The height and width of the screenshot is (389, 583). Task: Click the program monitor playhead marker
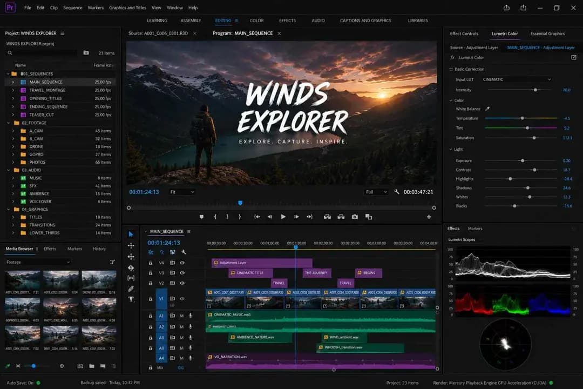point(240,203)
